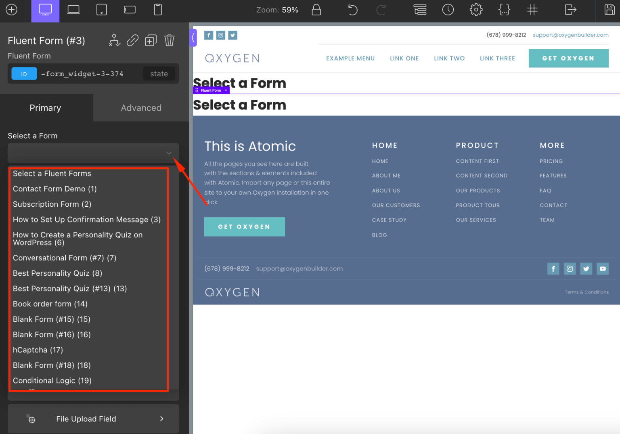Click the GET OXYGEN button in the header
Screen dimensions: 620x434
point(568,58)
